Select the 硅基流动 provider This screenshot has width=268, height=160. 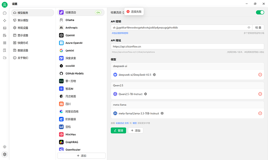[81, 12]
